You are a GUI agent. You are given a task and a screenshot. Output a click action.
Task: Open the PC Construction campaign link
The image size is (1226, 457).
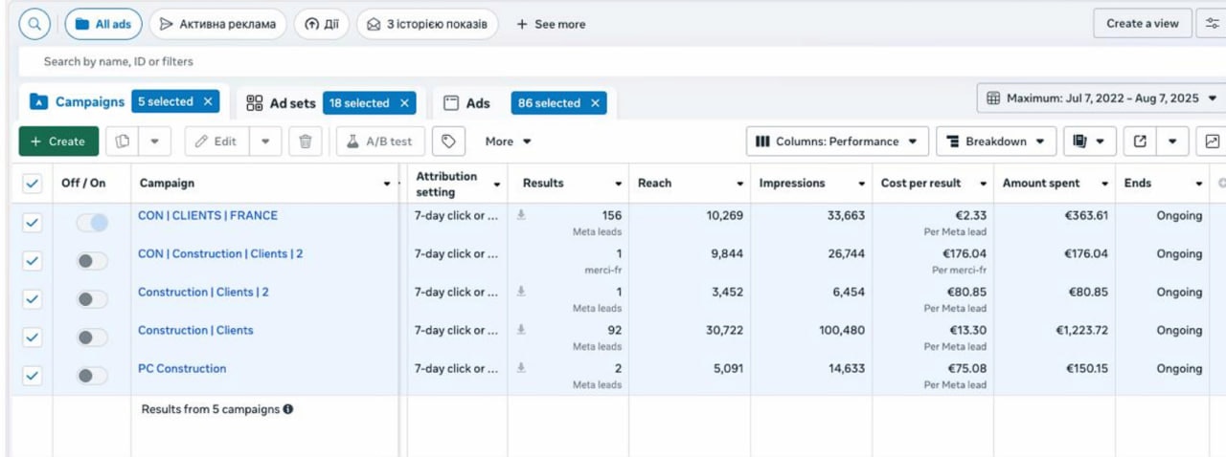[x=182, y=368]
